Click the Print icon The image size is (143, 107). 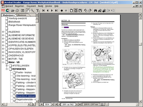17,10
